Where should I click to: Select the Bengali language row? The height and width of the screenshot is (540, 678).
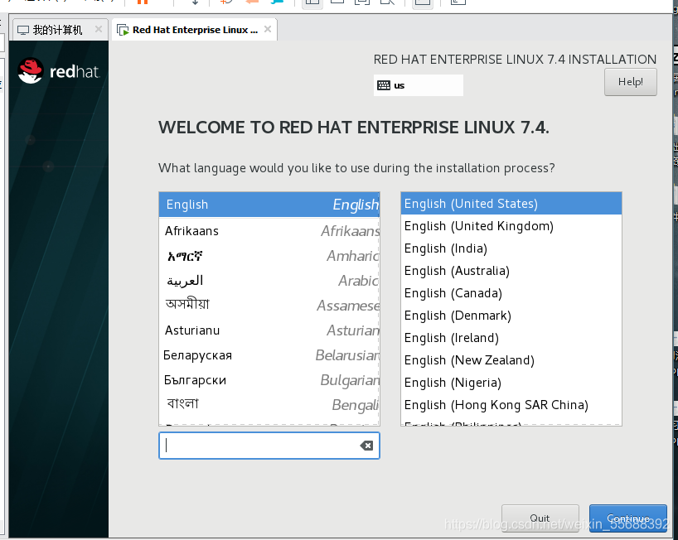click(269, 405)
